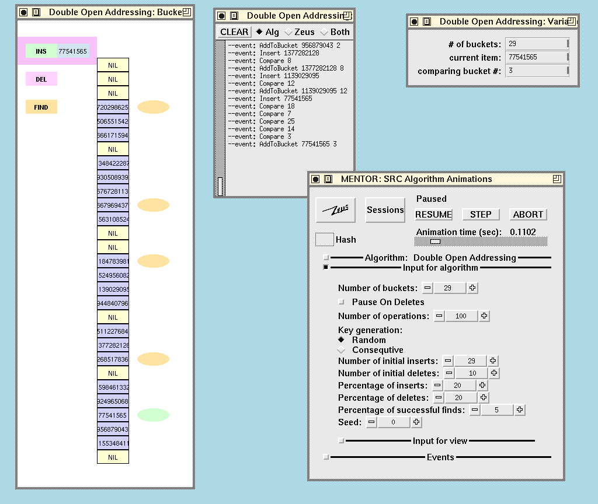Click the Variables window circle icon
This screenshot has width=598, height=504.
(414, 22)
